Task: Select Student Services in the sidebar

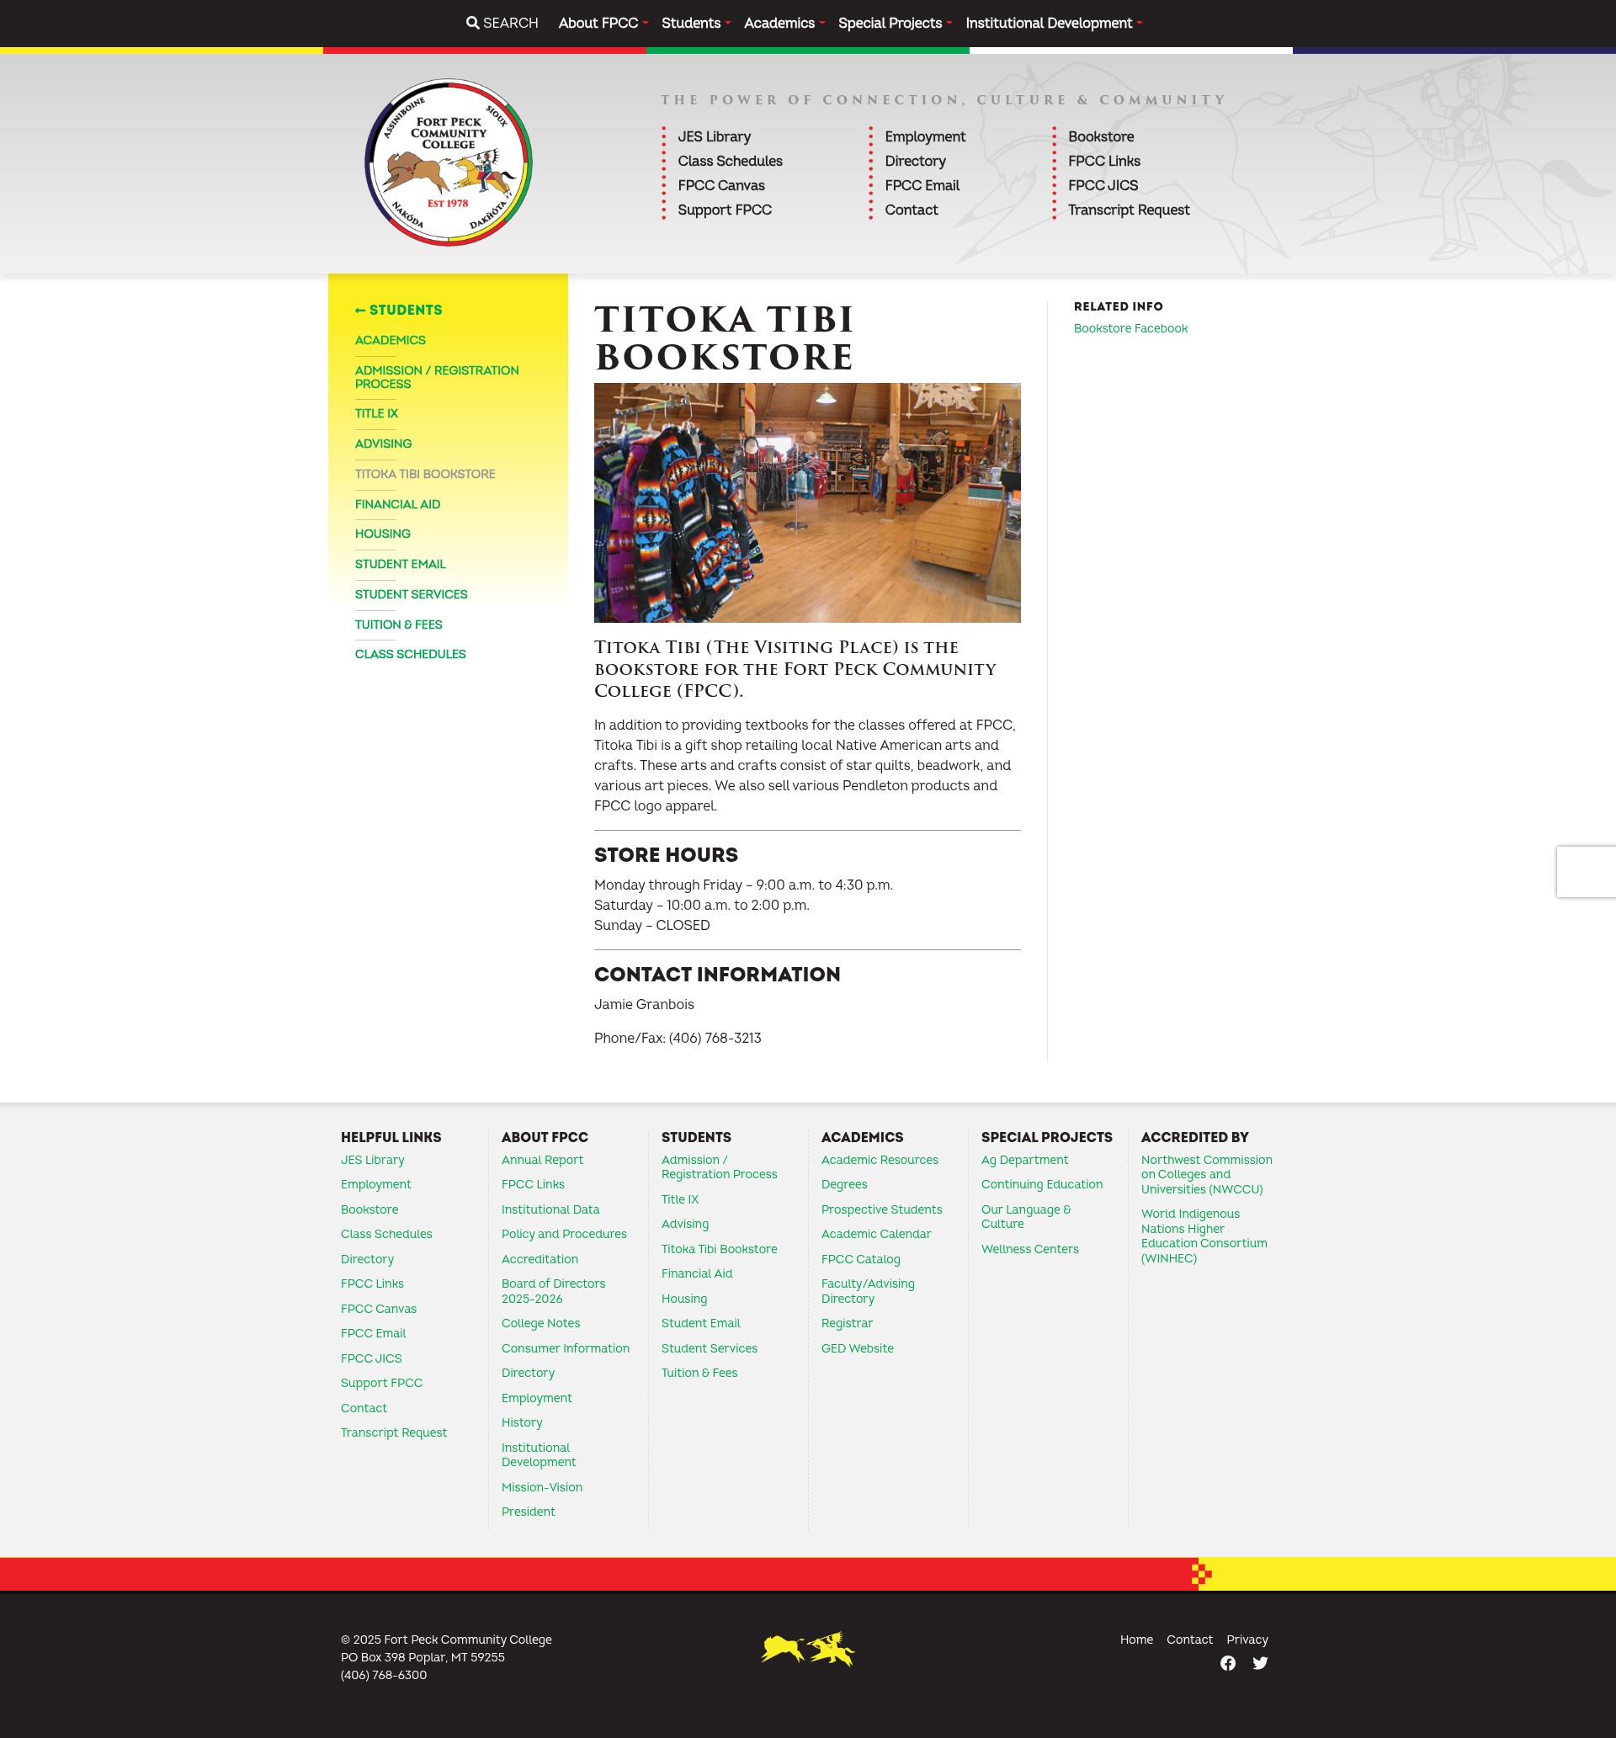Action: pos(411,594)
